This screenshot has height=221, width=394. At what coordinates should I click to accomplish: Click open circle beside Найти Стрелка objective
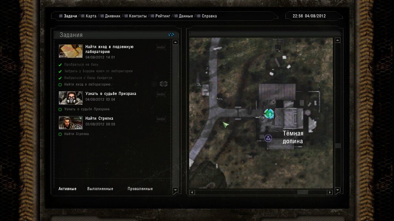pyautogui.click(x=60, y=134)
